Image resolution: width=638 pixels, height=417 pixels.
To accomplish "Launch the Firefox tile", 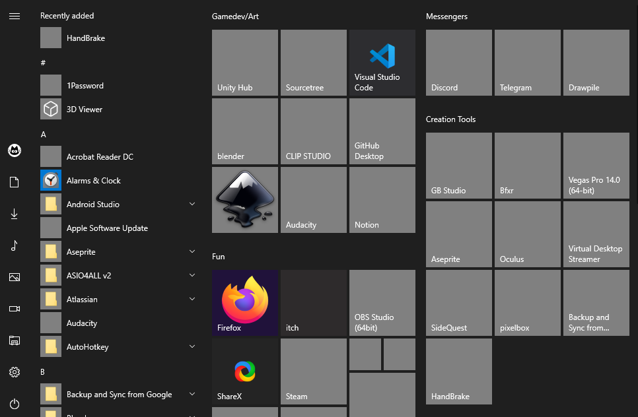I will point(245,303).
